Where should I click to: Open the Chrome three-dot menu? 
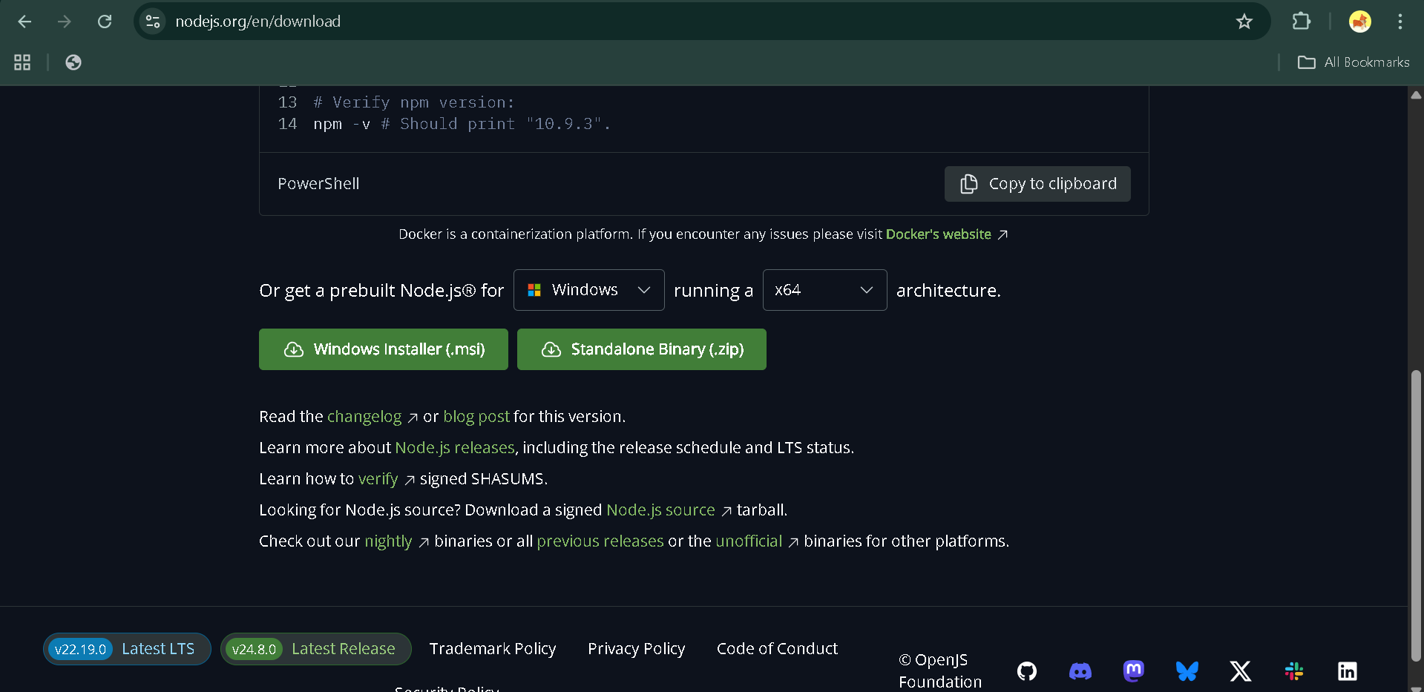point(1400,22)
